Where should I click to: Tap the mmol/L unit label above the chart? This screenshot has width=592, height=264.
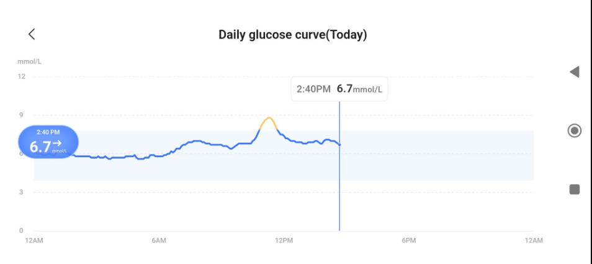(x=29, y=61)
